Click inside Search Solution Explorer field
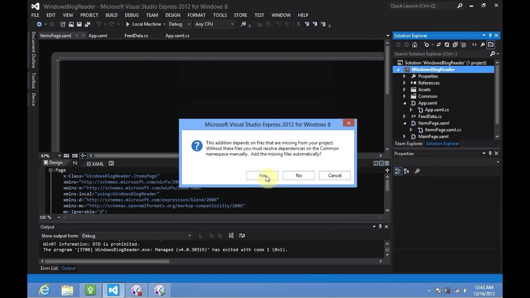The width and height of the screenshot is (530, 298). [x=441, y=54]
